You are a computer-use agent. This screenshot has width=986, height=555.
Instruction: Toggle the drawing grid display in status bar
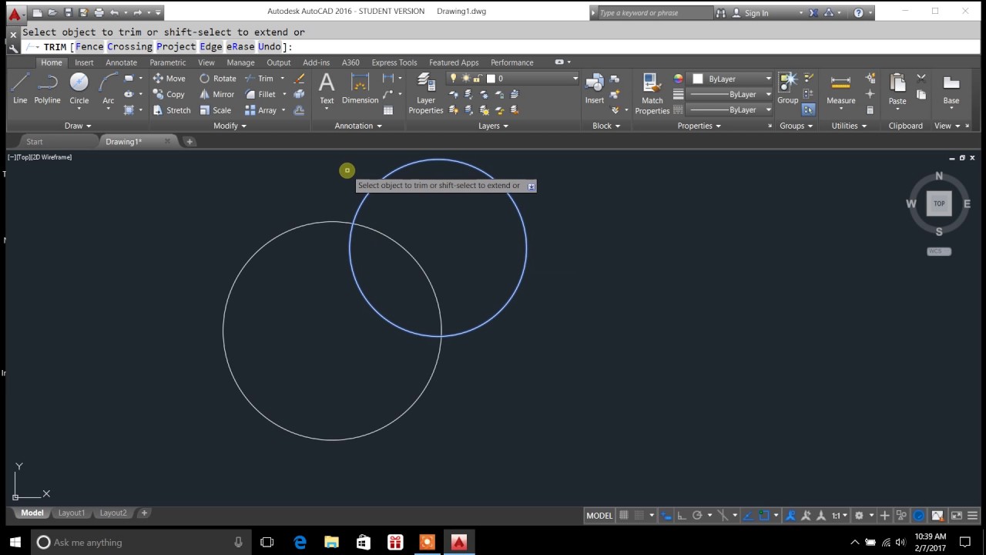click(624, 516)
